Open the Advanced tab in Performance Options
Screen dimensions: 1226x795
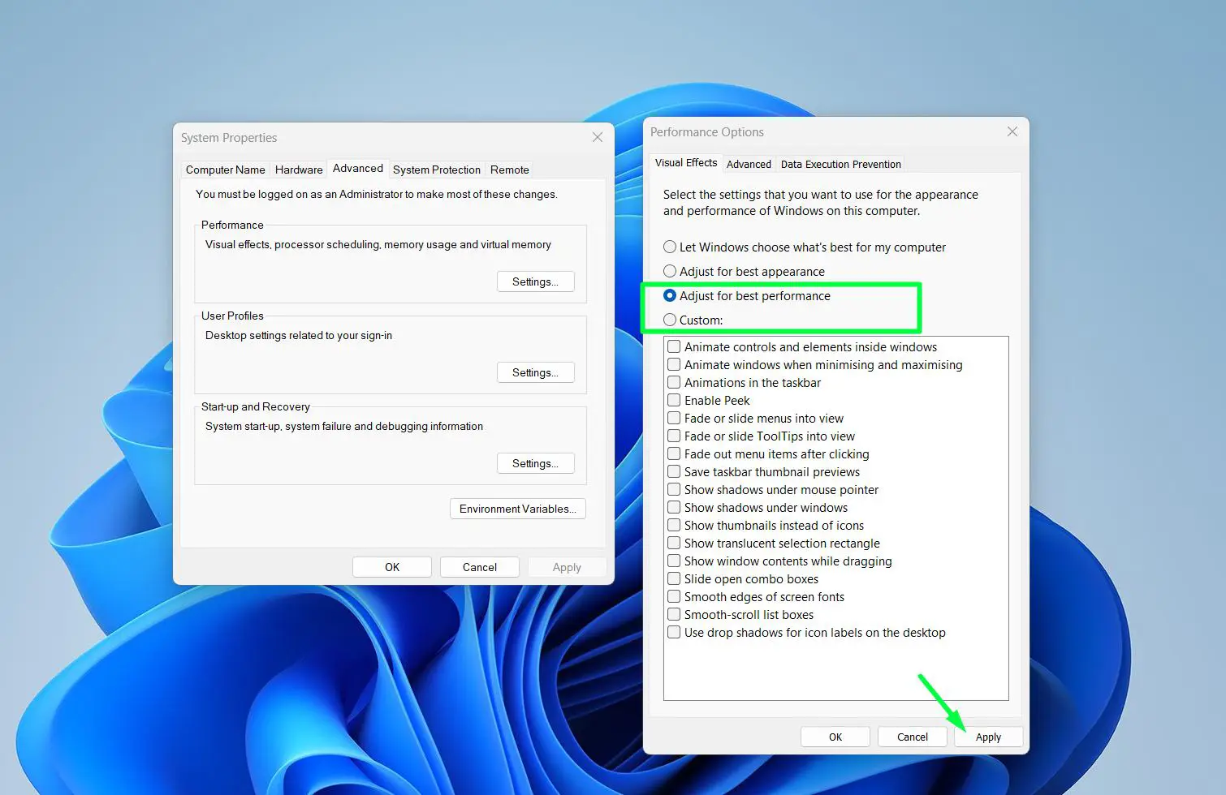[749, 164]
